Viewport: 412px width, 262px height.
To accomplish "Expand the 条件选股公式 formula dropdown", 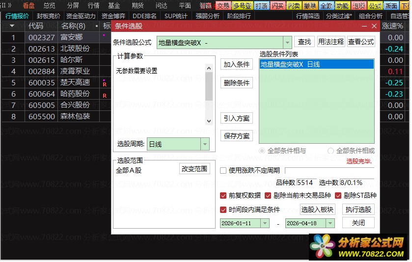I will coord(287,43).
